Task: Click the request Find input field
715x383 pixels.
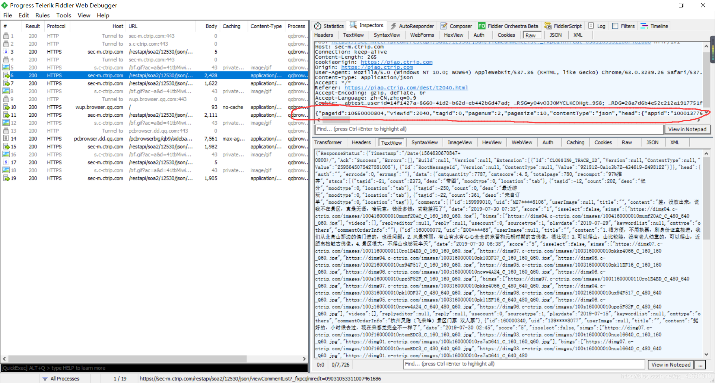Action: coord(489,129)
